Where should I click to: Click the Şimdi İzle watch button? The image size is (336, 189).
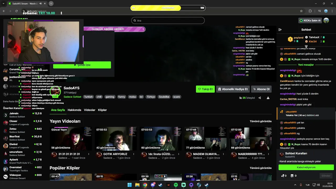82,65
